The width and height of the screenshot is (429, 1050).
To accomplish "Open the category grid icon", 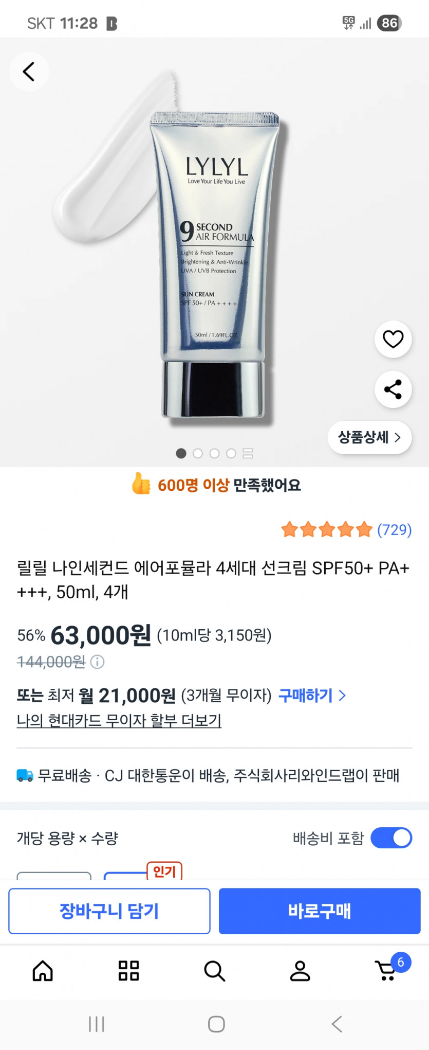I will coord(128,971).
